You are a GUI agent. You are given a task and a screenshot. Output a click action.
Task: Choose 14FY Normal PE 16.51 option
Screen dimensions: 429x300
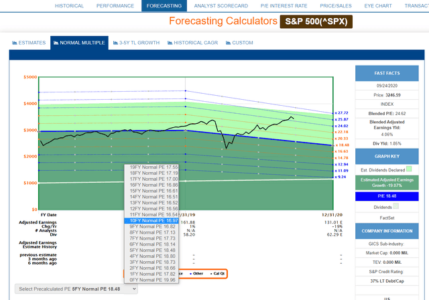coord(151,197)
